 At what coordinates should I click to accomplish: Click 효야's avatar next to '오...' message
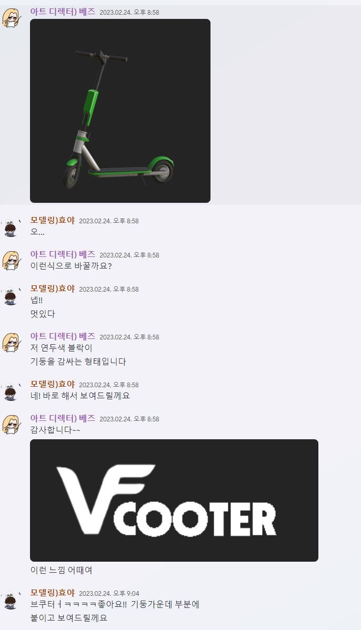click(11, 228)
